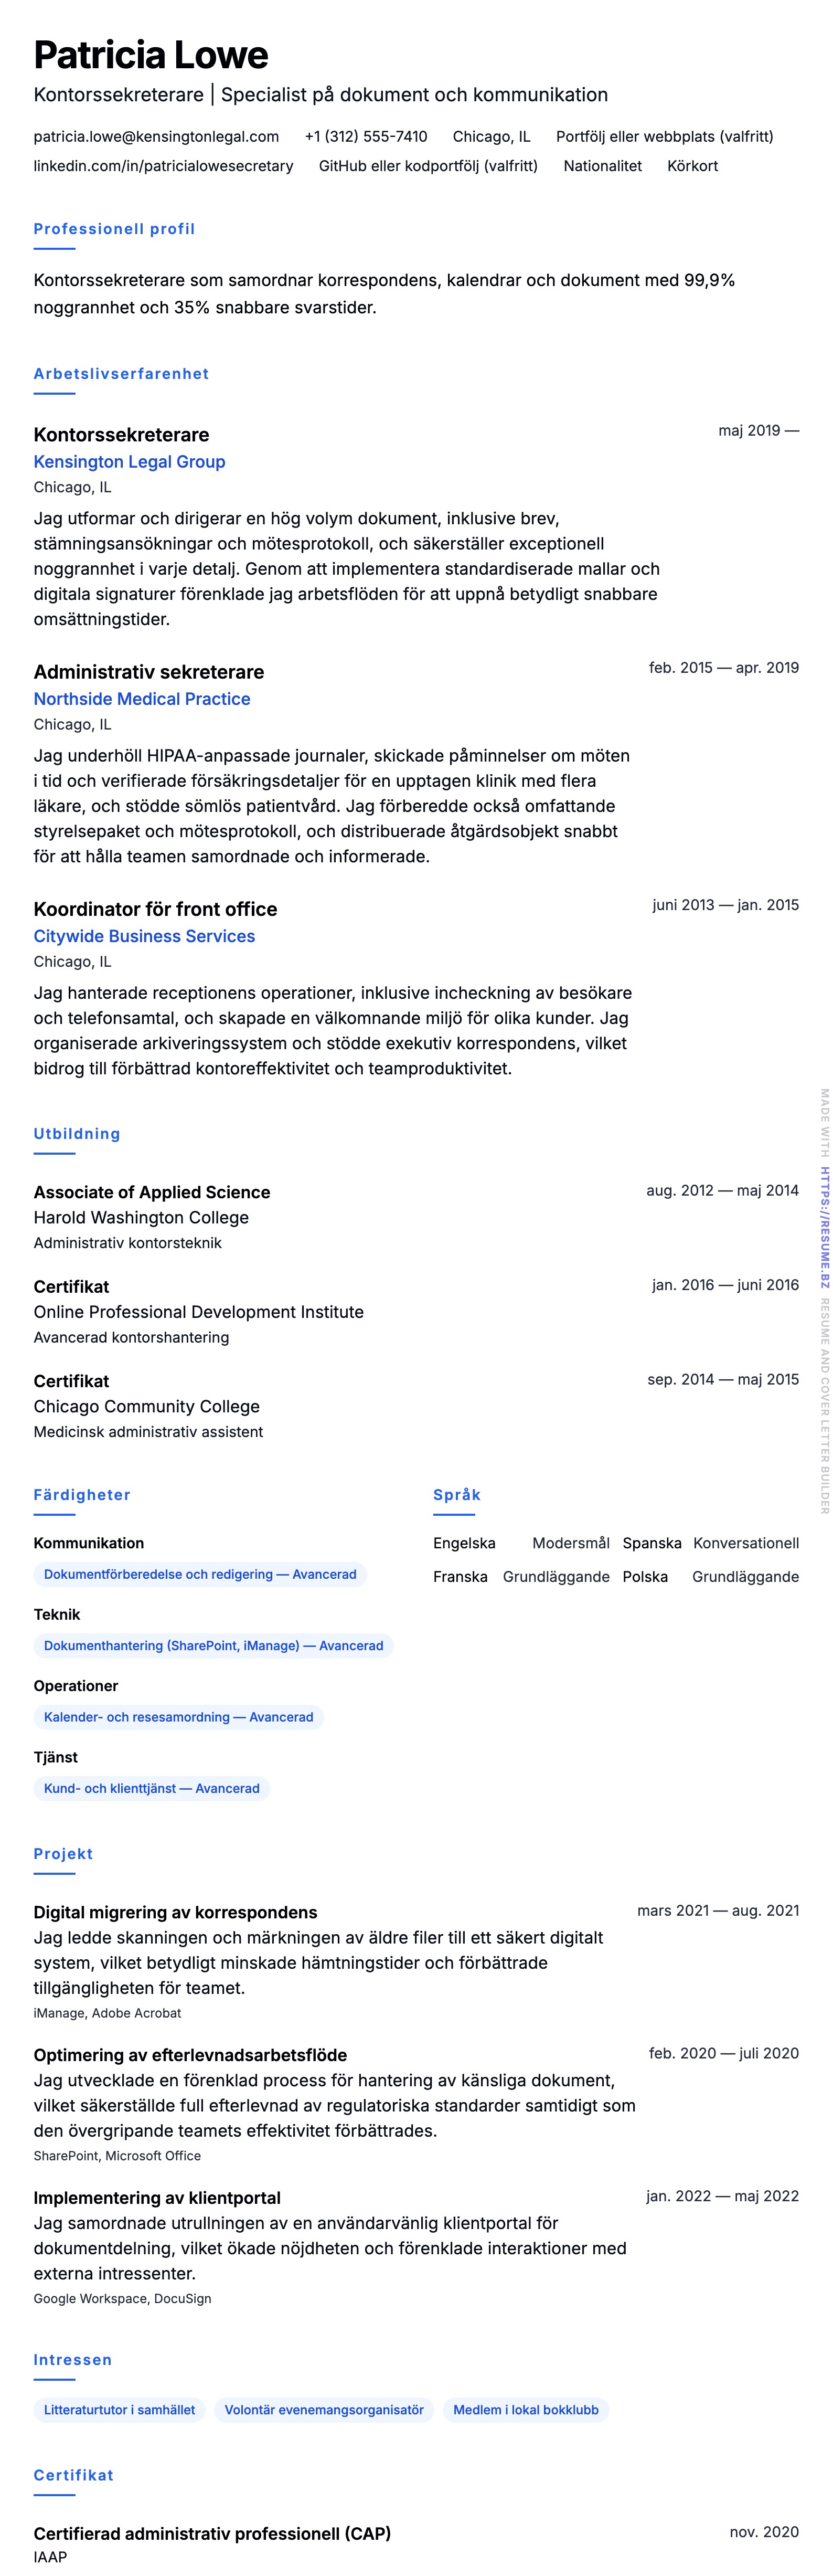Click the Digital migrering av korrespondens project title
This screenshot has height=2576, width=833.
pos(175,1912)
